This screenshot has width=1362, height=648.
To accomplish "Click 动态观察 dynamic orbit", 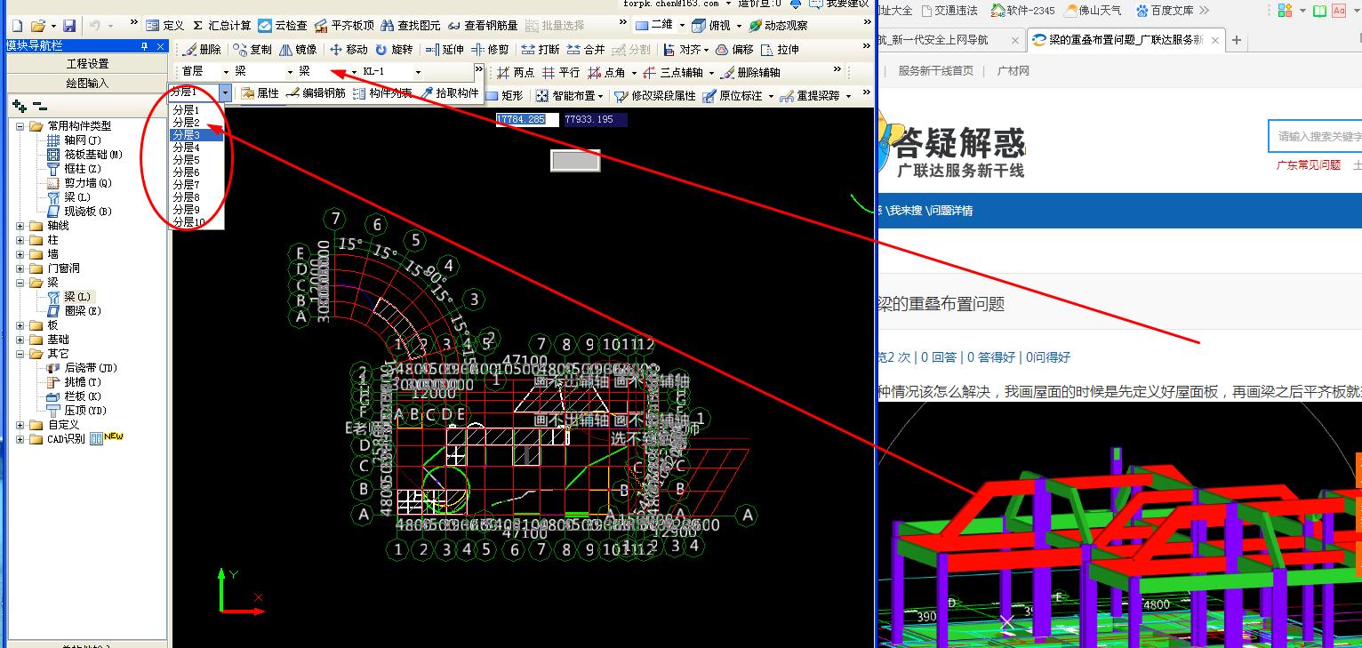I will click(x=778, y=26).
